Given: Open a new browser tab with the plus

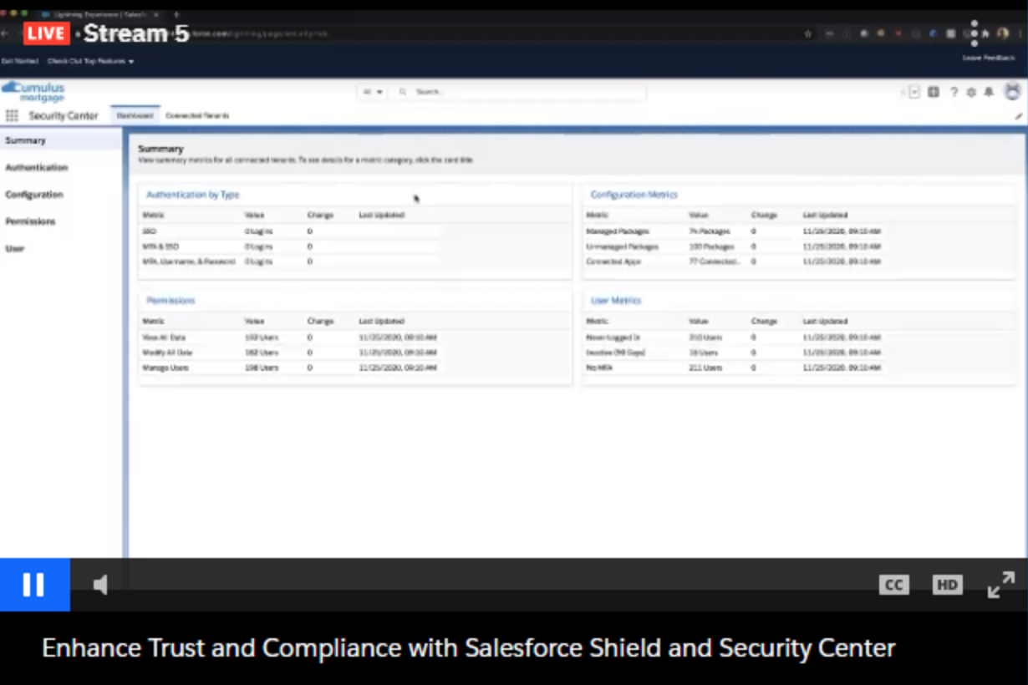Looking at the screenshot, I should click(x=176, y=14).
